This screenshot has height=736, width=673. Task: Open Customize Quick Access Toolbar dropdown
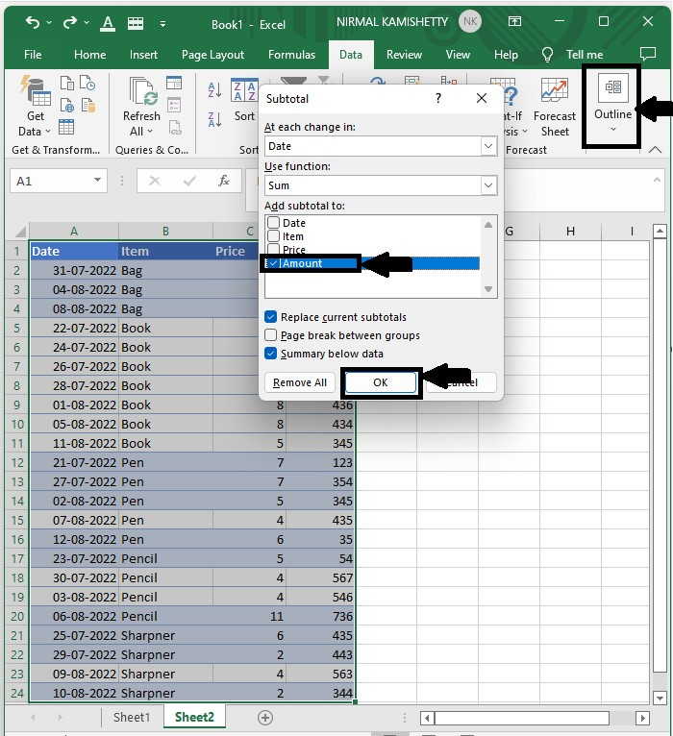pyautogui.click(x=162, y=23)
